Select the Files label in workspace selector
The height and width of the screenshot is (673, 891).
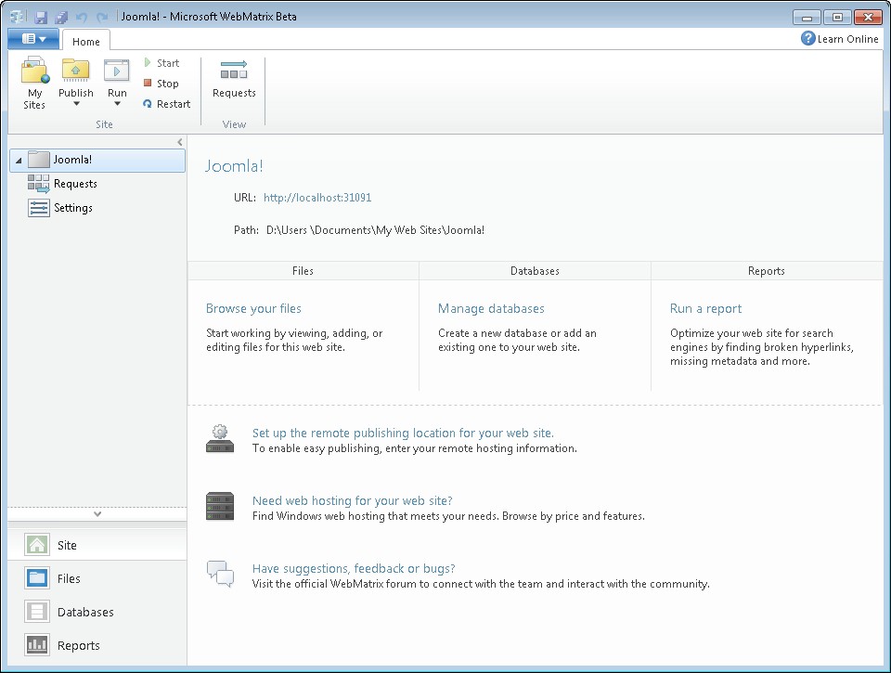point(69,578)
